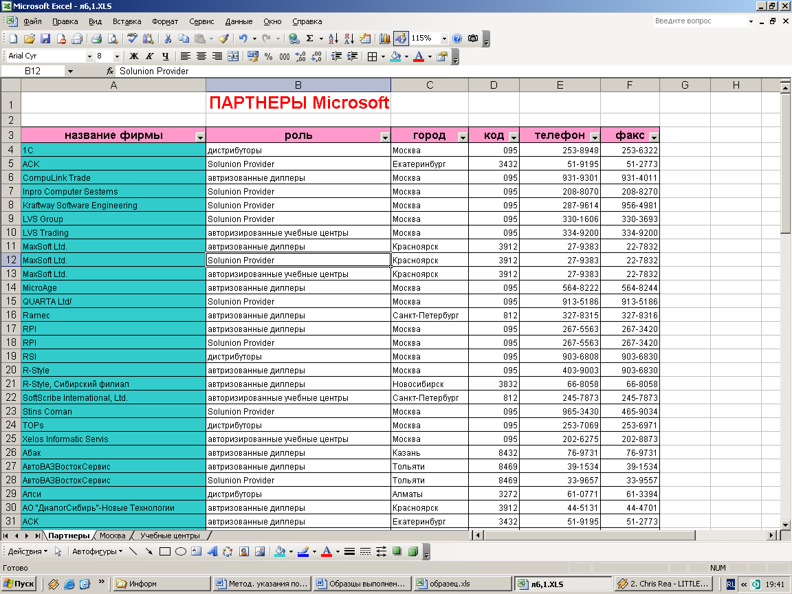Open Excel Help question mark icon

(x=457, y=38)
